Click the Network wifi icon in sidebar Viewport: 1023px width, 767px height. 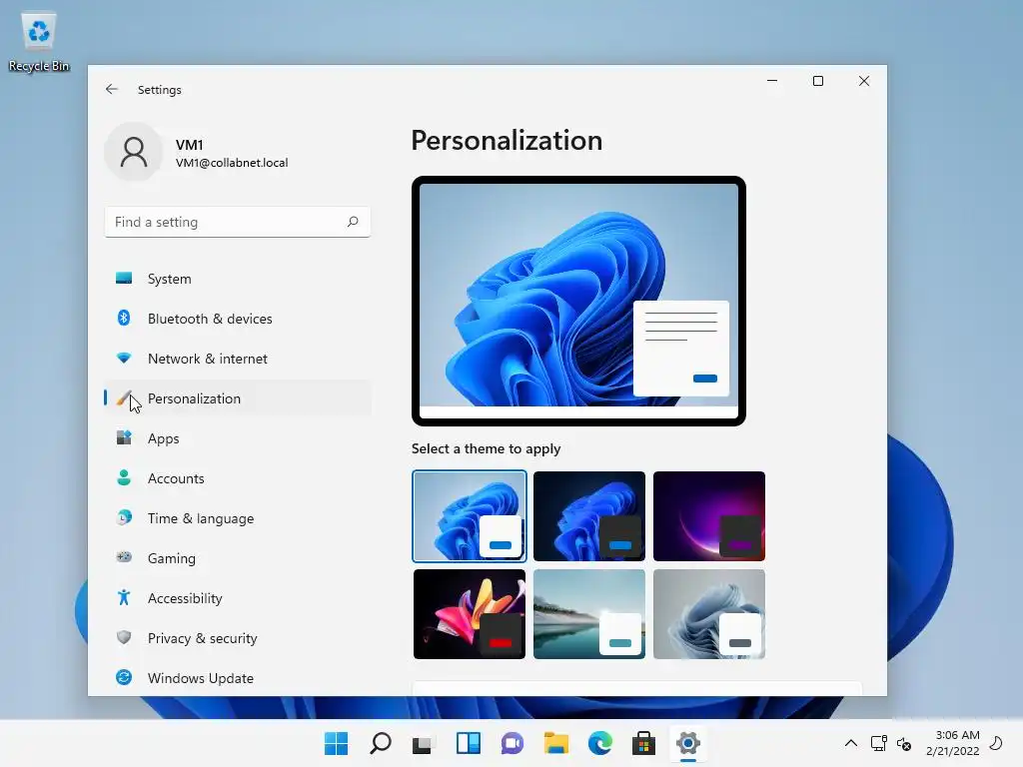123,359
